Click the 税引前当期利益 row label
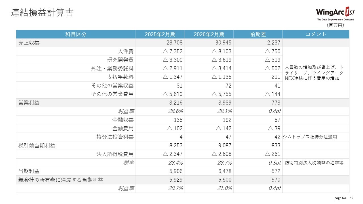363x204 pixels. click(37, 145)
